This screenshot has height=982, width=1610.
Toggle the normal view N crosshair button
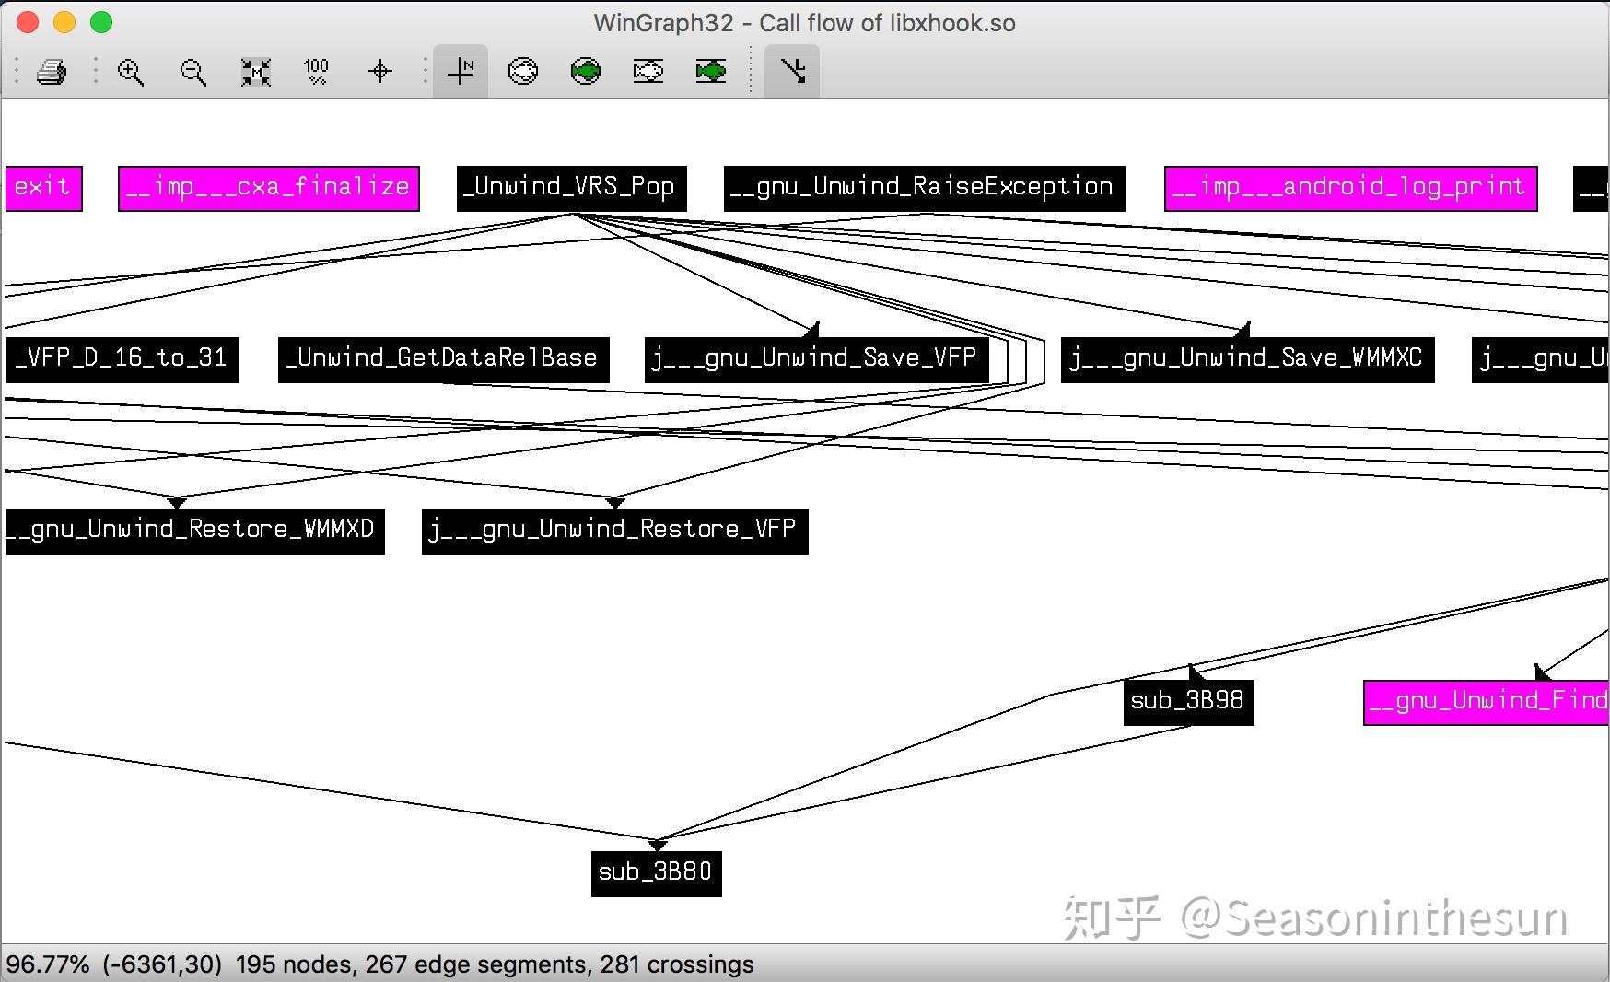click(461, 71)
